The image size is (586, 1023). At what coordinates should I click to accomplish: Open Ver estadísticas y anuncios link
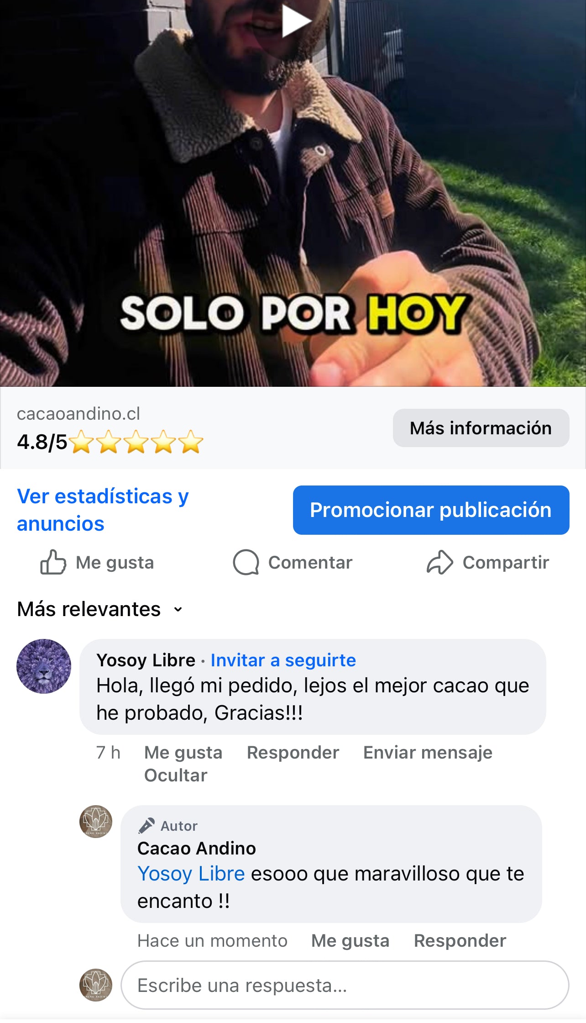coord(103,510)
